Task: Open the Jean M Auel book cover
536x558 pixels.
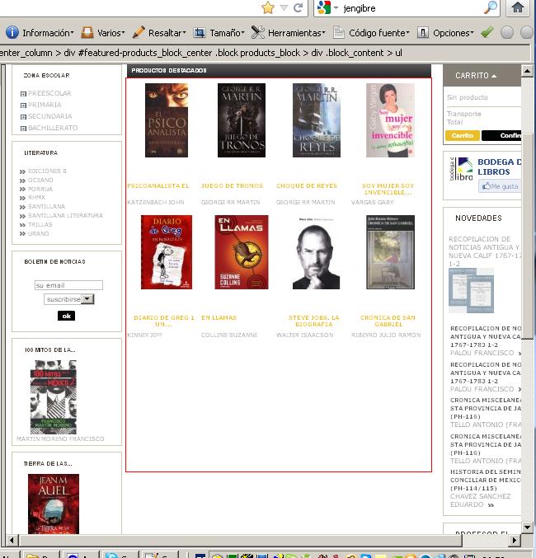Action: (54, 504)
